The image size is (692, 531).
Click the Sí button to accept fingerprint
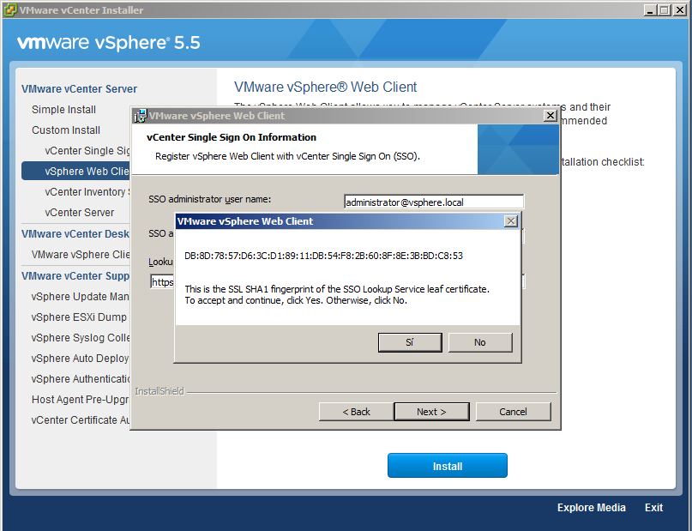click(410, 342)
